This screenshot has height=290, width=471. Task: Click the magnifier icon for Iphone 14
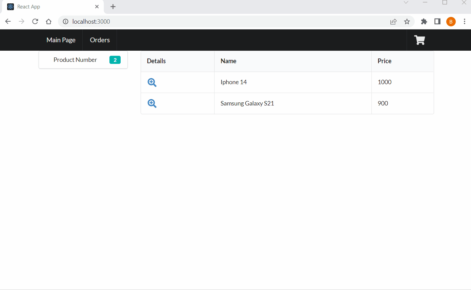(152, 82)
